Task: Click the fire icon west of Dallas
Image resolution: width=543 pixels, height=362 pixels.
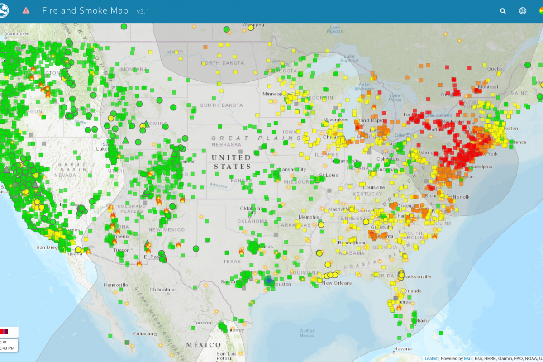Action: (242, 250)
